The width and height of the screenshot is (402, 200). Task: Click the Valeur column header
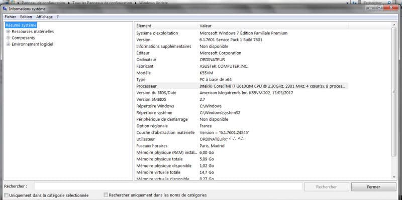pos(273,26)
